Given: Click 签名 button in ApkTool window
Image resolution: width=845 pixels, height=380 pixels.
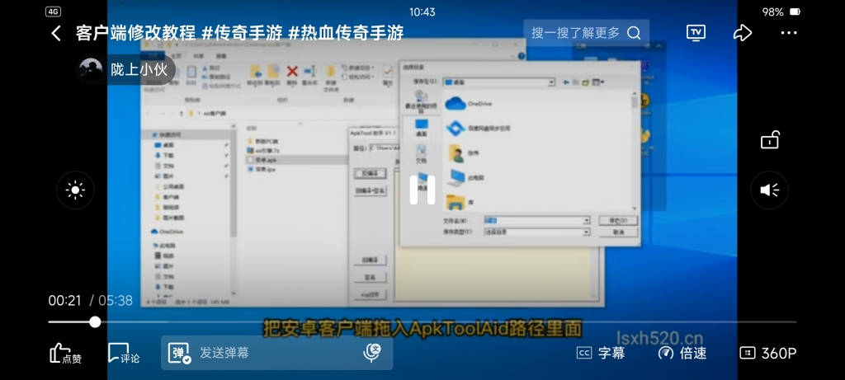Looking at the screenshot, I should point(371,277).
